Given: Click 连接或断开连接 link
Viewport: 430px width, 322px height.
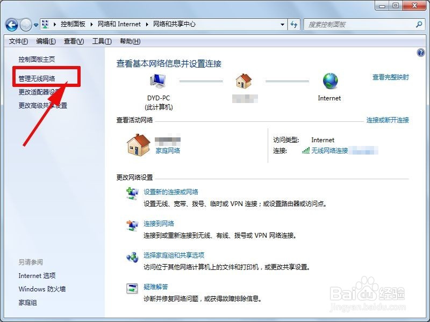Looking at the screenshot, I should point(388,120).
